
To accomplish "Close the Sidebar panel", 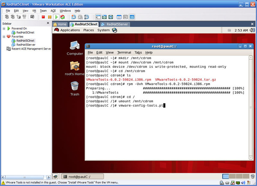I will click(48, 23).
